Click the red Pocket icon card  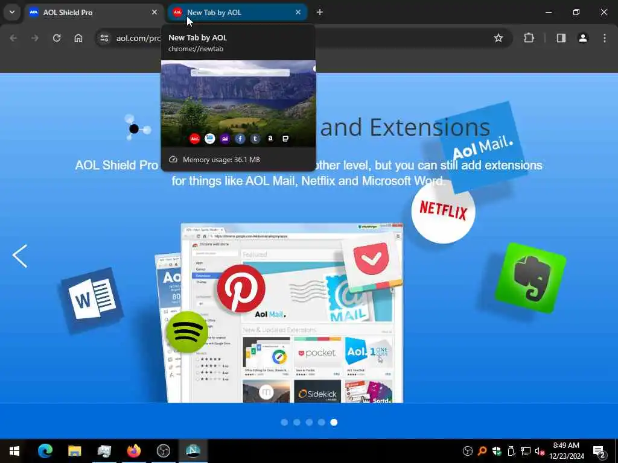[x=372, y=262]
